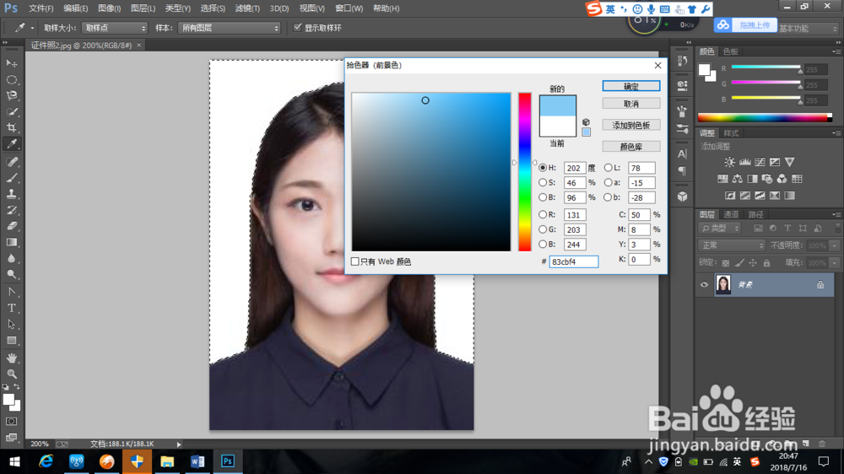The image size is (844, 474).
Task: Open the layer filter 类型 dropdown
Action: pos(720,228)
